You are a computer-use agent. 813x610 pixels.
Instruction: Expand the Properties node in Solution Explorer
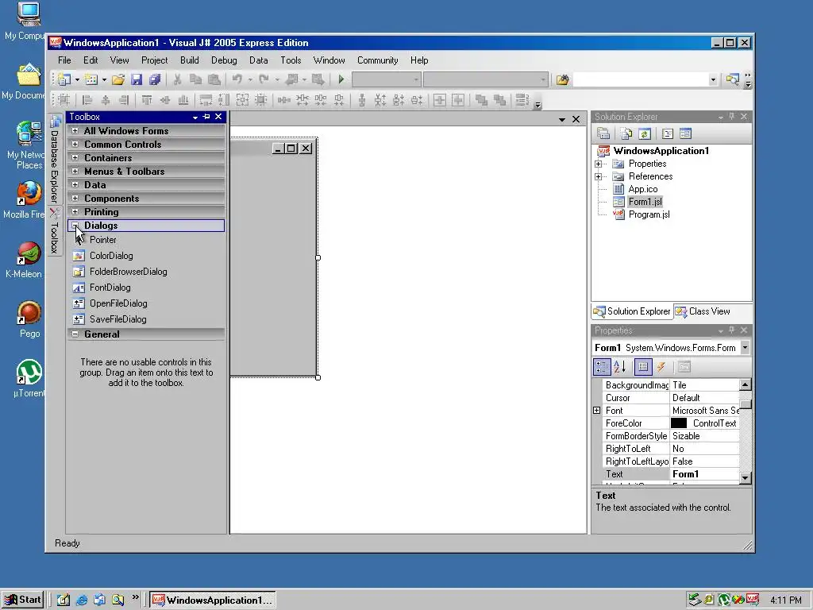(599, 164)
